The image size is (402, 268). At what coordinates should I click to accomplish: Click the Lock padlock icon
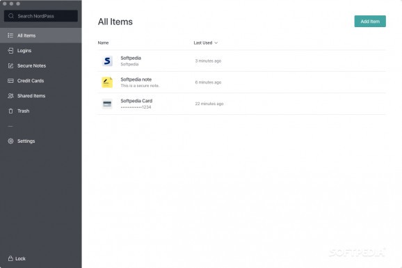coord(10,258)
